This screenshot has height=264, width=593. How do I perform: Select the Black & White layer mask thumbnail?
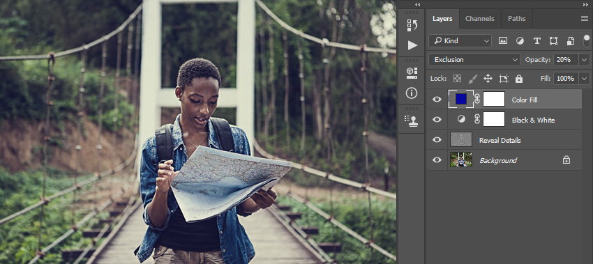tap(494, 119)
